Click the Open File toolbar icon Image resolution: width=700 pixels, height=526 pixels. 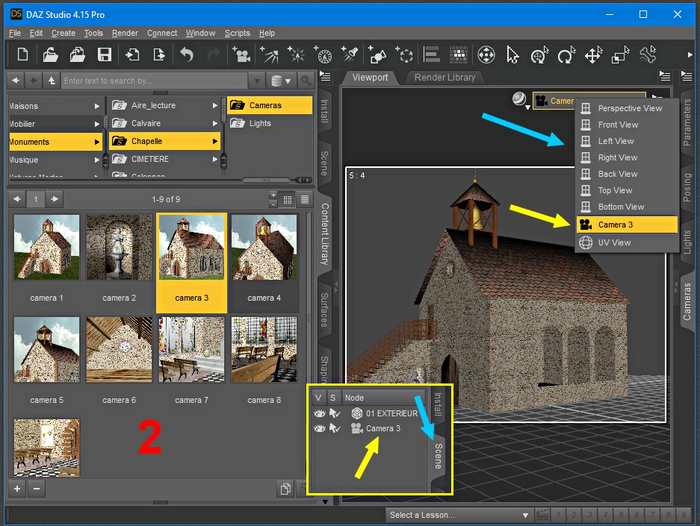coord(51,55)
